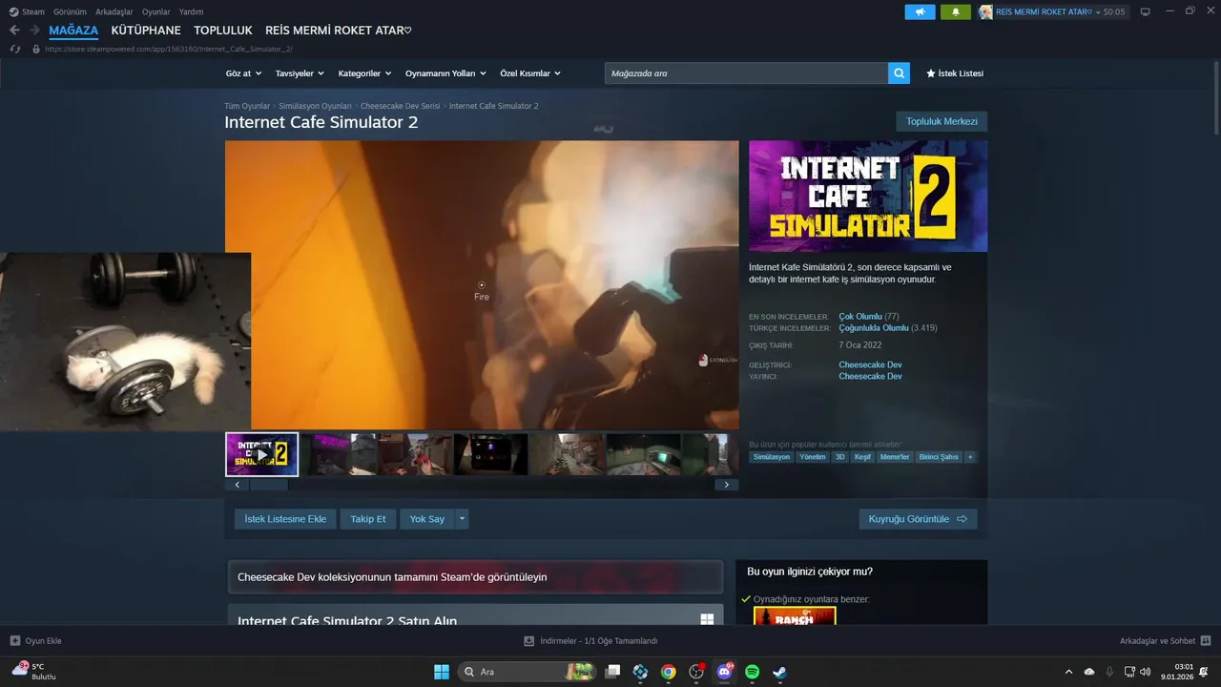Open the Oyunlar menu
This screenshot has width=1221, height=687.
pyautogui.click(x=156, y=11)
